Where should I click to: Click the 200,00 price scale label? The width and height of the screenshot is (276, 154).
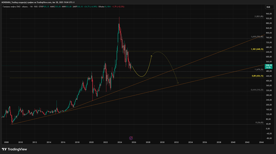coord(269,105)
